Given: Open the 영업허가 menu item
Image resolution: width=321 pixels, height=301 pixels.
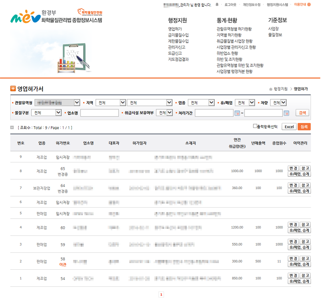Looking at the screenshot, I should click(175, 29).
